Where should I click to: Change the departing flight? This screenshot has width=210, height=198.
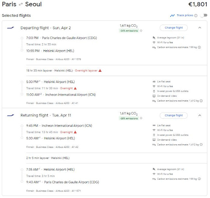point(174,28)
